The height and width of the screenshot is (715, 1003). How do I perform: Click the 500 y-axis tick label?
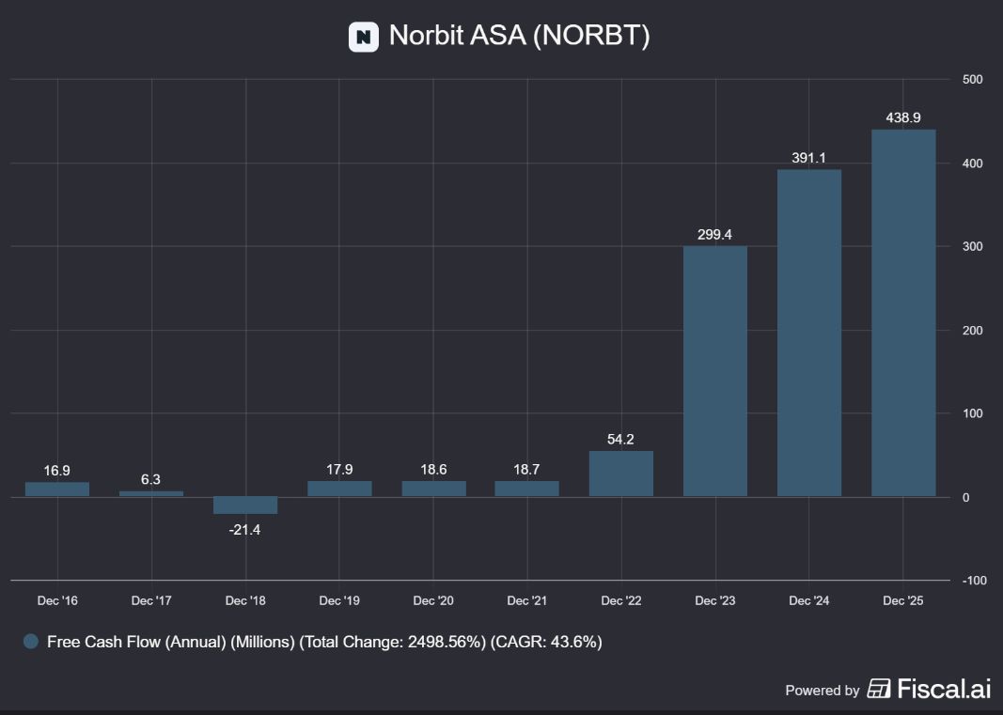pyautogui.click(x=972, y=79)
